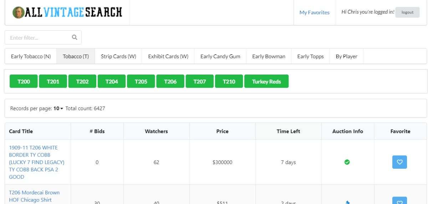Sort by the Watchers column header
This screenshot has width=428, height=204.
coord(156,131)
